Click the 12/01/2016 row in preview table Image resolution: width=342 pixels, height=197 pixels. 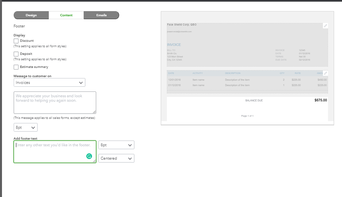(x=247, y=80)
